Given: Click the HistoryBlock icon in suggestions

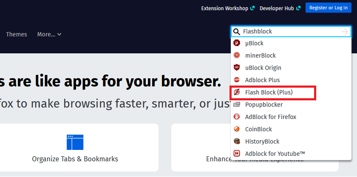Looking at the screenshot, I should [x=237, y=141].
